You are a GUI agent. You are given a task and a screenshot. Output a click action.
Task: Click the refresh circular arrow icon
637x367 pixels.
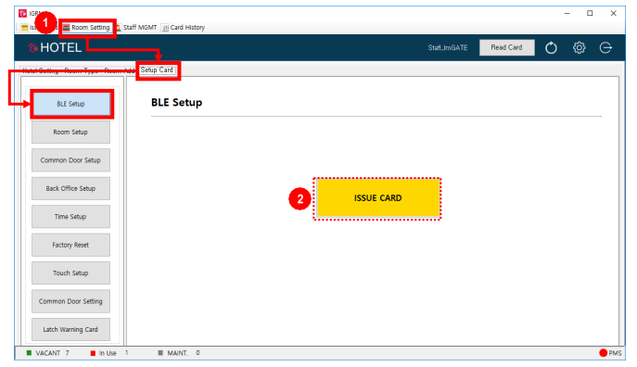tap(551, 48)
